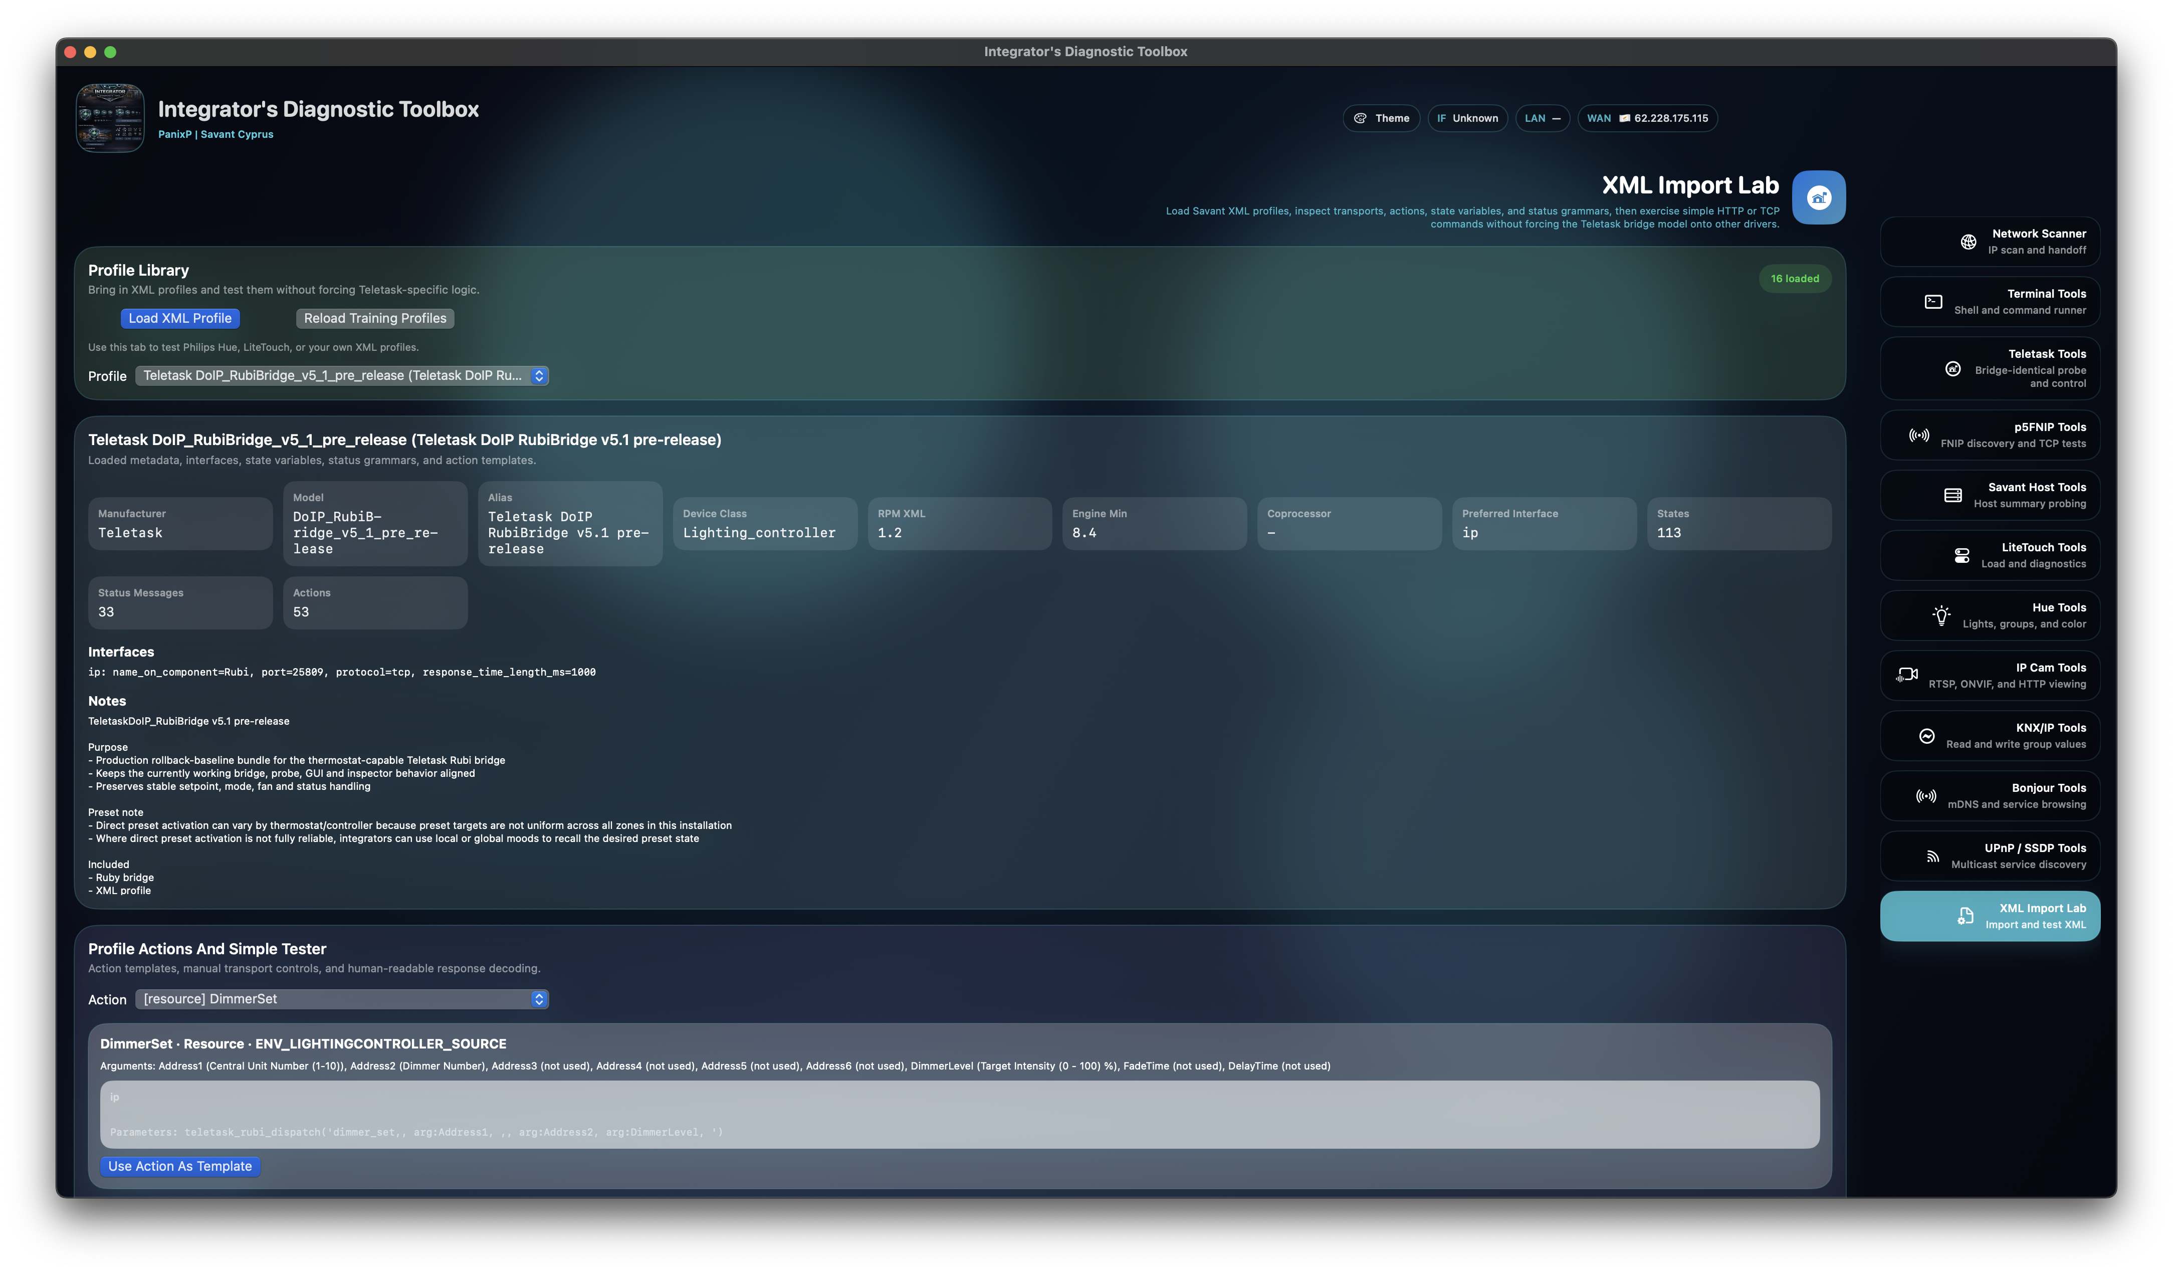Click the Terminal Tools shell icon

[x=1933, y=302]
